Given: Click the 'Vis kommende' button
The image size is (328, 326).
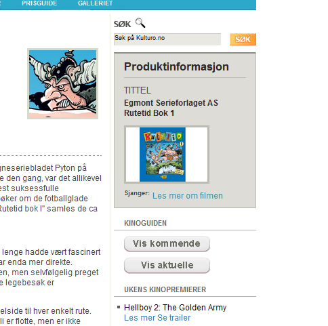Looking at the screenshot, I should [167, 243].
